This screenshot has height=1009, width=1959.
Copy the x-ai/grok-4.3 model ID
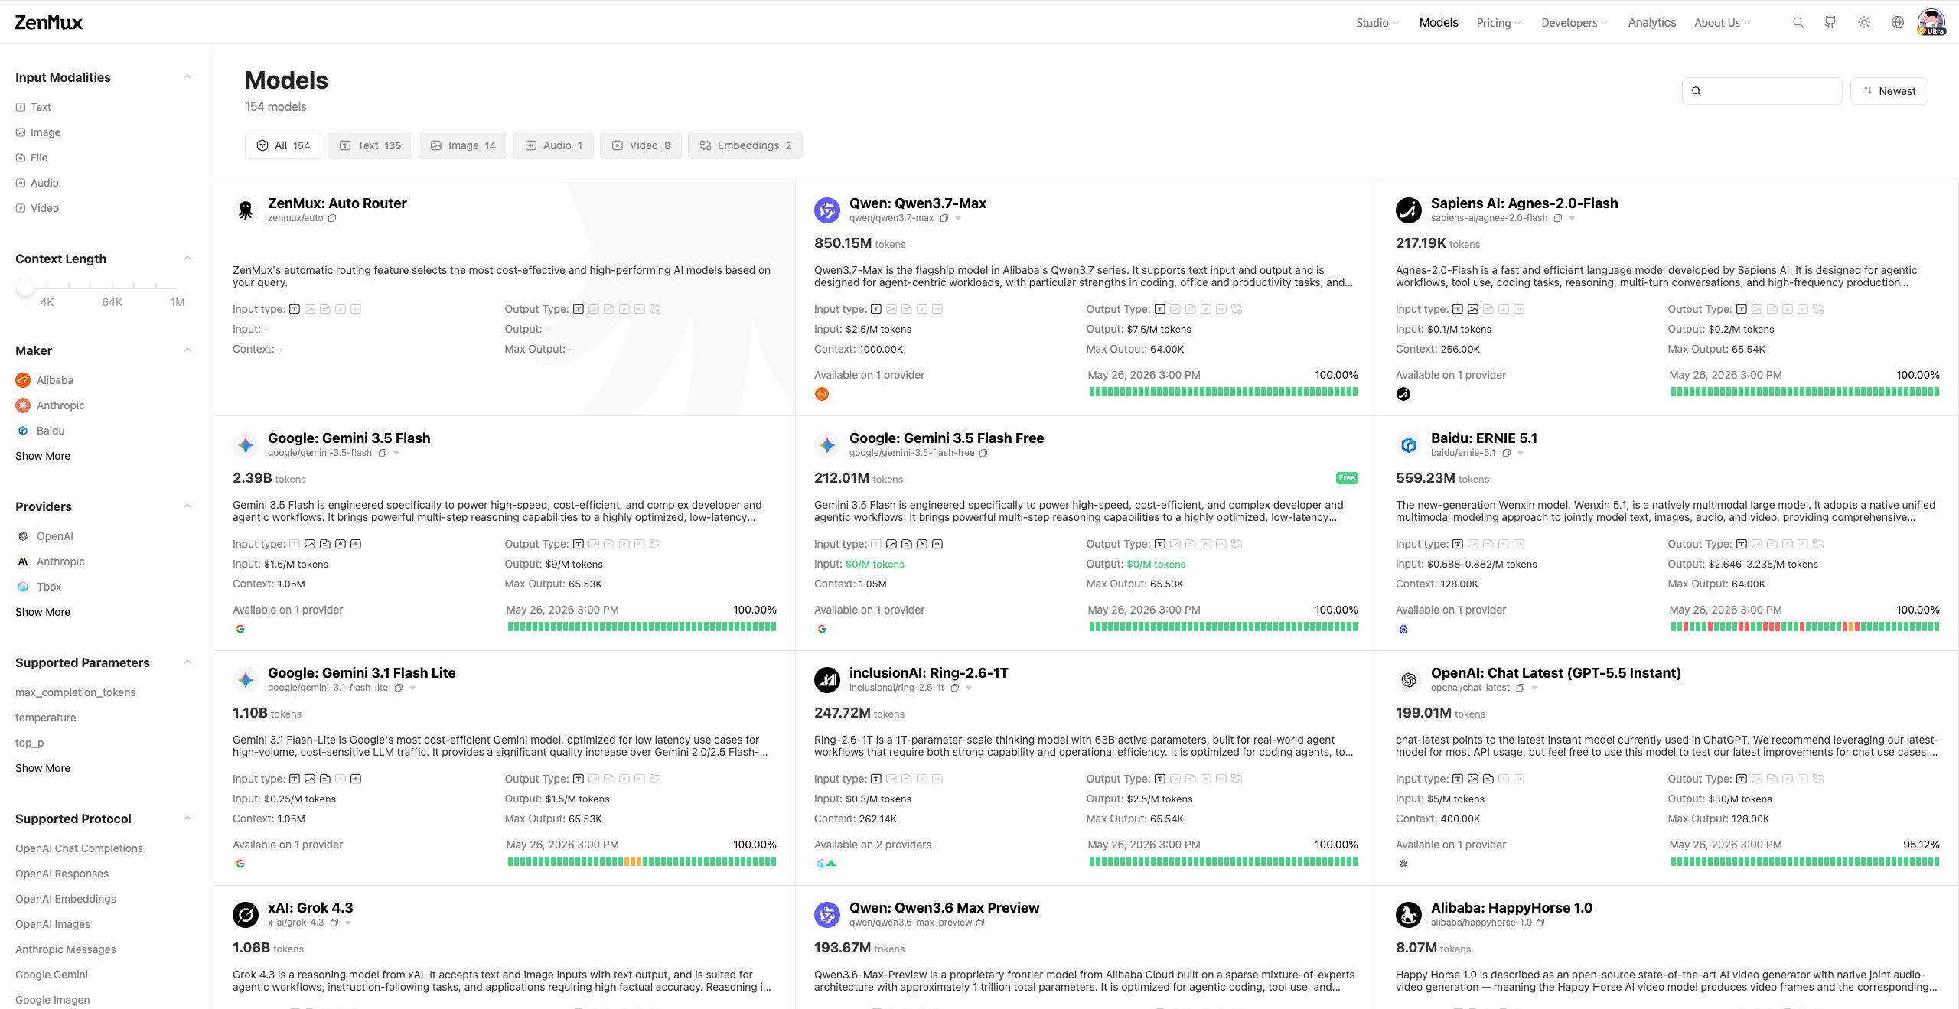(334, 923)
